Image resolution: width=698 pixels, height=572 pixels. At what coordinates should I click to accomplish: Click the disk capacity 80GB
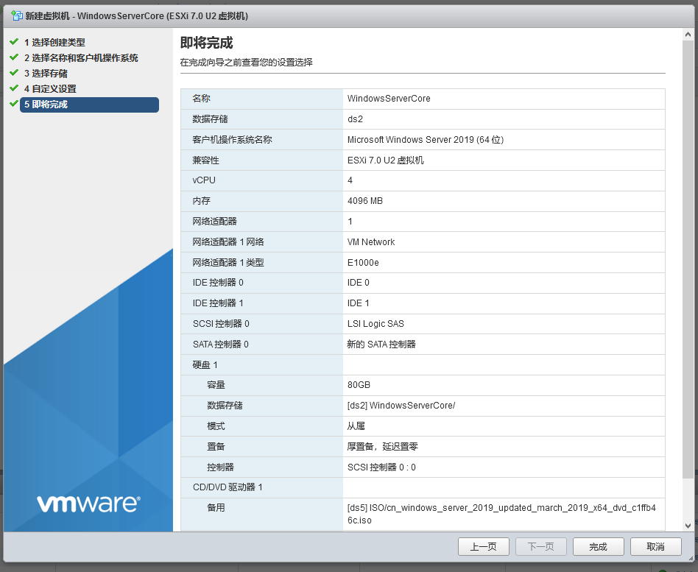coord(359,385)
